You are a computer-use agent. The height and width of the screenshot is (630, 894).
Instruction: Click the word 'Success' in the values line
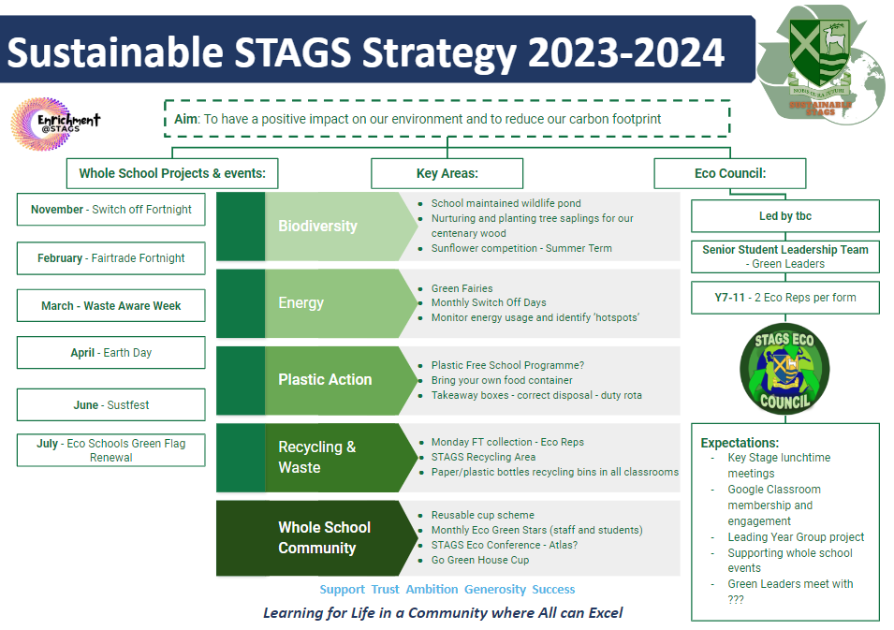553,589
